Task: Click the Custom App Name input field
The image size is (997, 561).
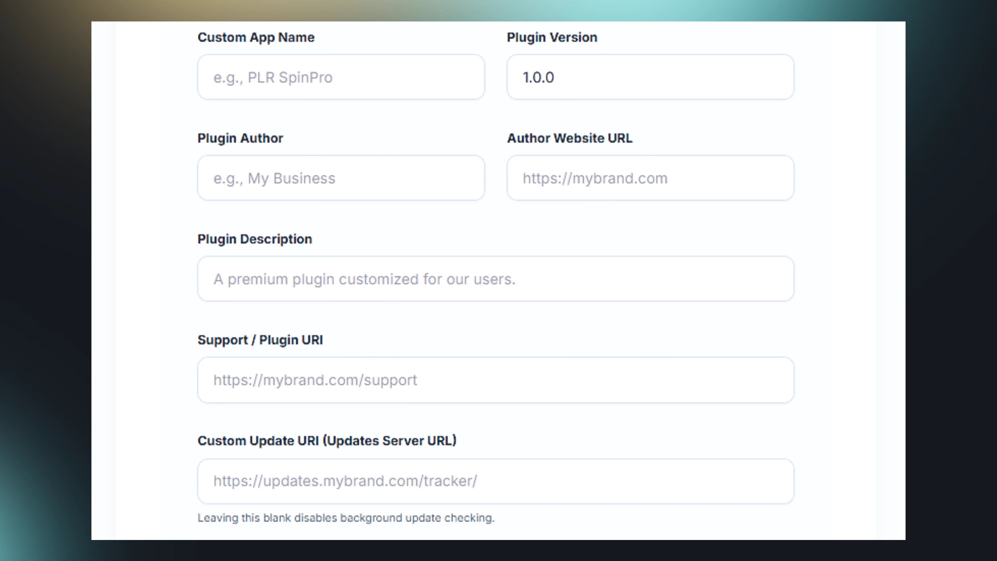Action: point(341,77)
